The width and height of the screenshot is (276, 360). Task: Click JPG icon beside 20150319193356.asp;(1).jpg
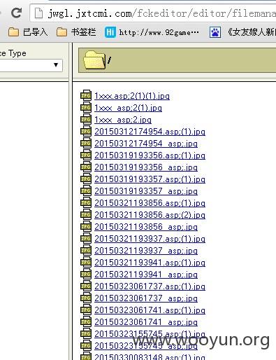click(86, 155)
